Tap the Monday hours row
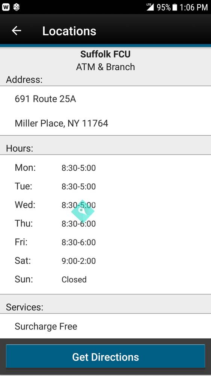Image resolution: width=211 pixels, height=376 pixels. pos(105,168)
